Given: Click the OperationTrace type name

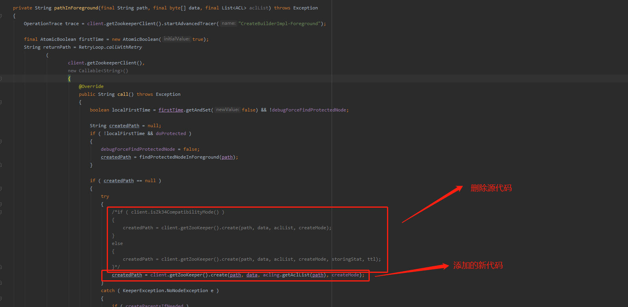Looking at the screenshot, I should click(43, 24).
